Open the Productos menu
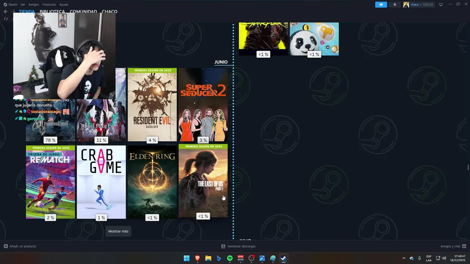The image size is (470, 264). click(49, 4)
